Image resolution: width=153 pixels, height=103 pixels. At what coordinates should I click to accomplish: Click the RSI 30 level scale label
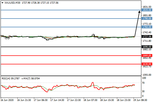(143, 91)
